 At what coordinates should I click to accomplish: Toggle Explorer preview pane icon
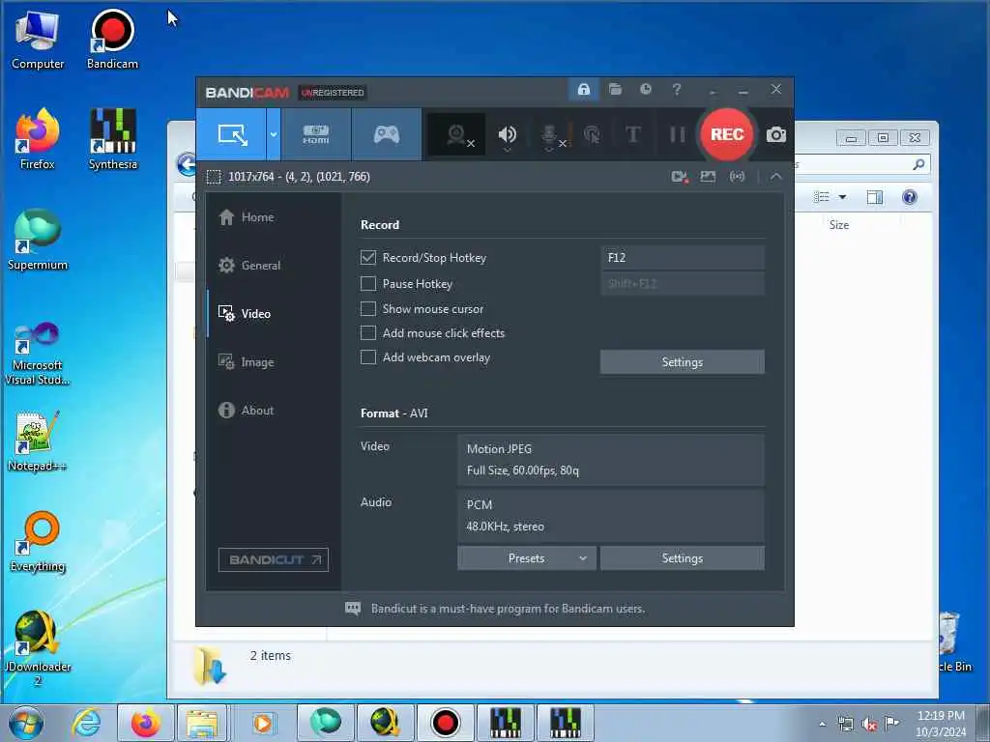[x=874, y=197]
